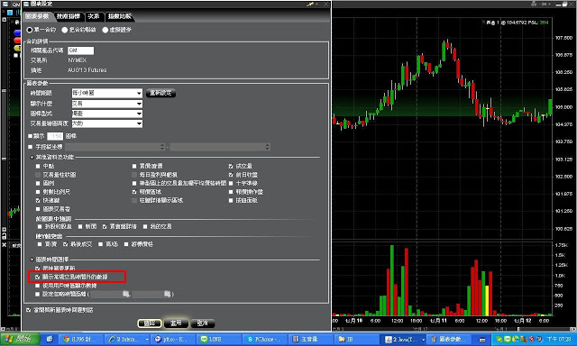
Task: Toggle the 成交量 volume checkbox
Action: pyautogui.click(x=231, y=166)
